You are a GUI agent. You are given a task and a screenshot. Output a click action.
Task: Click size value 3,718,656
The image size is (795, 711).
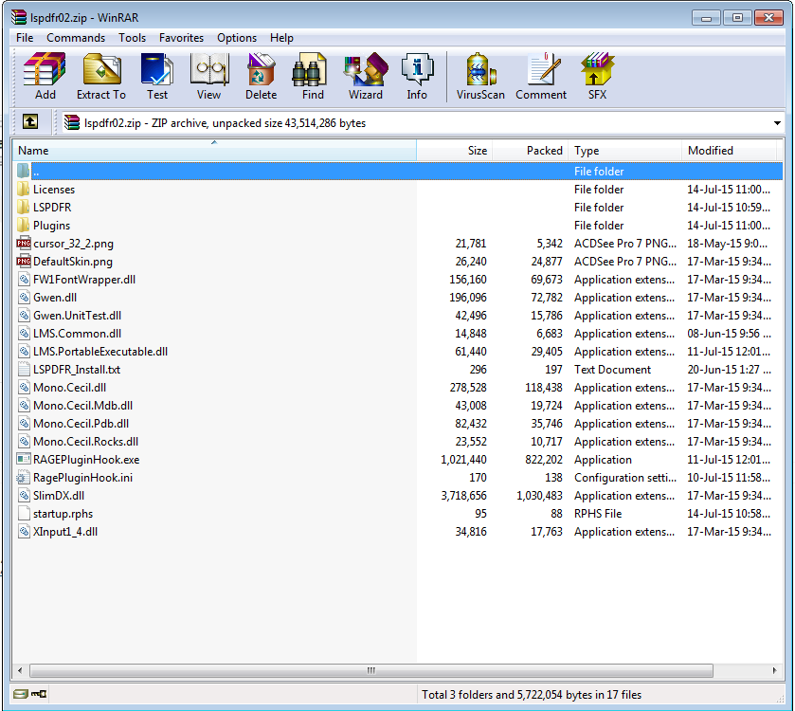[x=463, y=496]
